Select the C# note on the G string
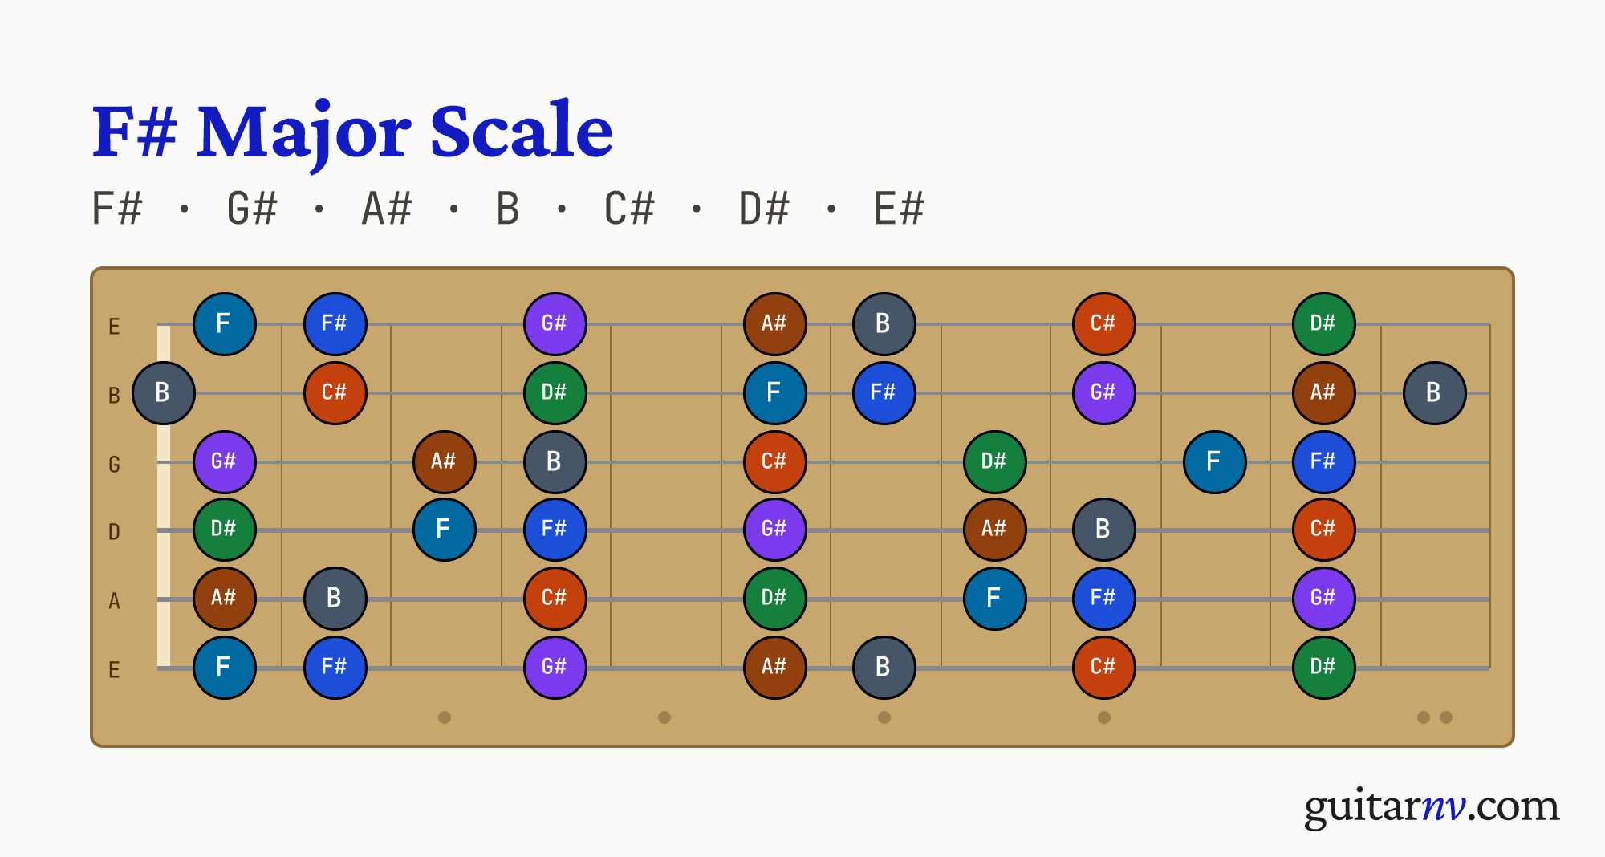The width and height of the screenshot is (1605, 857). [x=775, y=462]
